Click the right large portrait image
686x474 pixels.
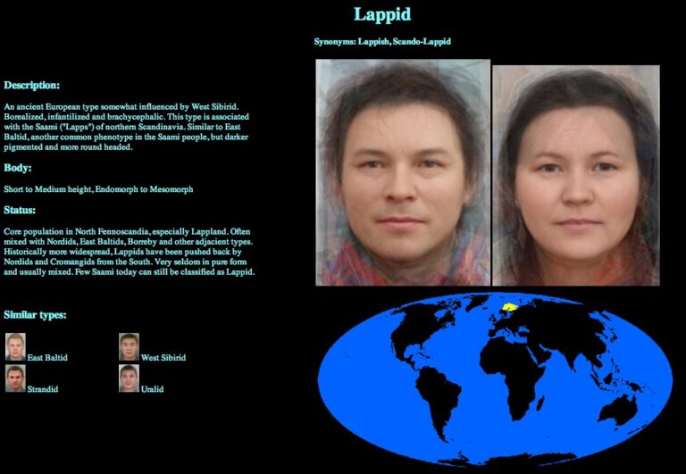(x=576, y=175)
